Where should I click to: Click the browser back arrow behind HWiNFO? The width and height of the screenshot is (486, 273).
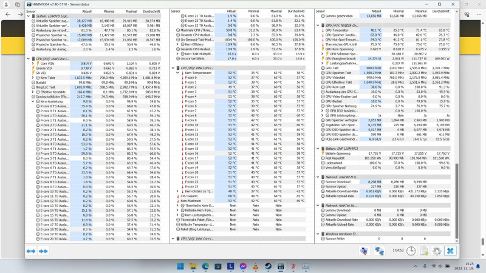[x=8, y=14]
